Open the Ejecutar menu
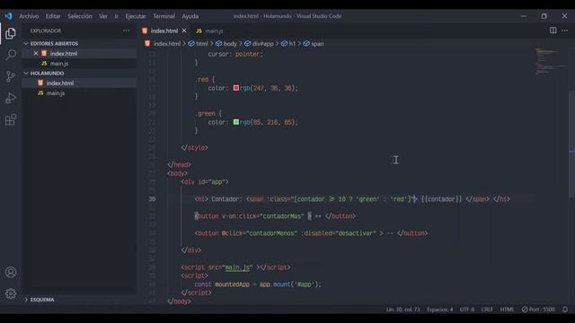Image resolution: width=575 pixels, height=323 pixels. point(136,16)
